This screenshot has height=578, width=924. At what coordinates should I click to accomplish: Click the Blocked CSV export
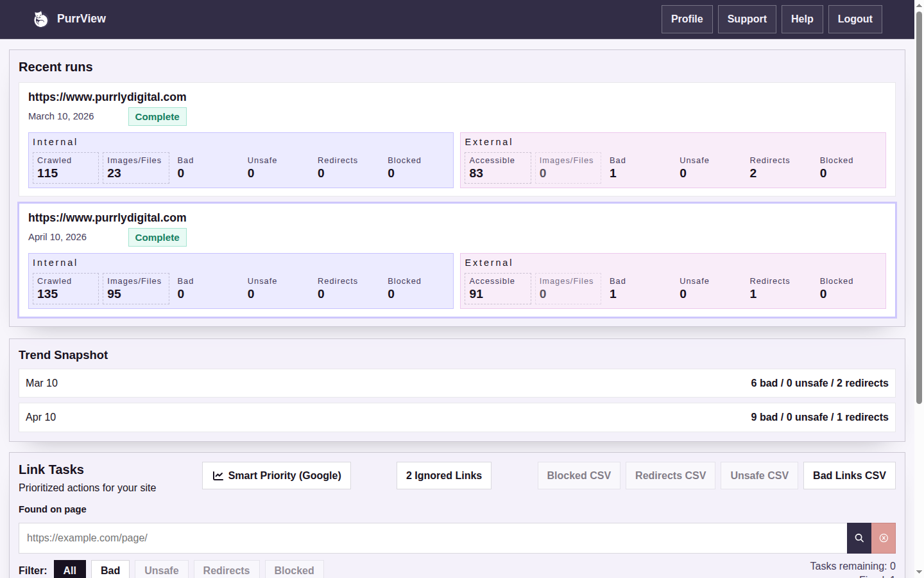click(x=579, y=475)
